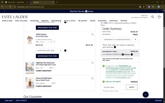This screenshot has width=165, height=103.
Task: Click Join Estee E-List Loyalty link
Action: click(139, 18)
